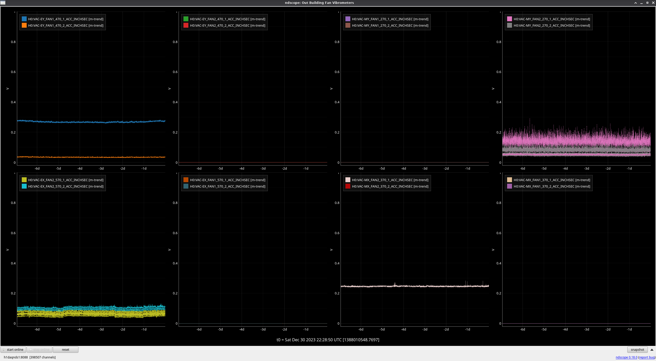This screenshot has width=656, height=361.
Task: Click the blue EY_FAN1_470_1 trace line
Action: pos(91,122)
